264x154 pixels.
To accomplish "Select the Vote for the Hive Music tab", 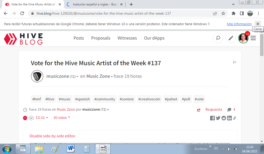I will pos(33,4).
